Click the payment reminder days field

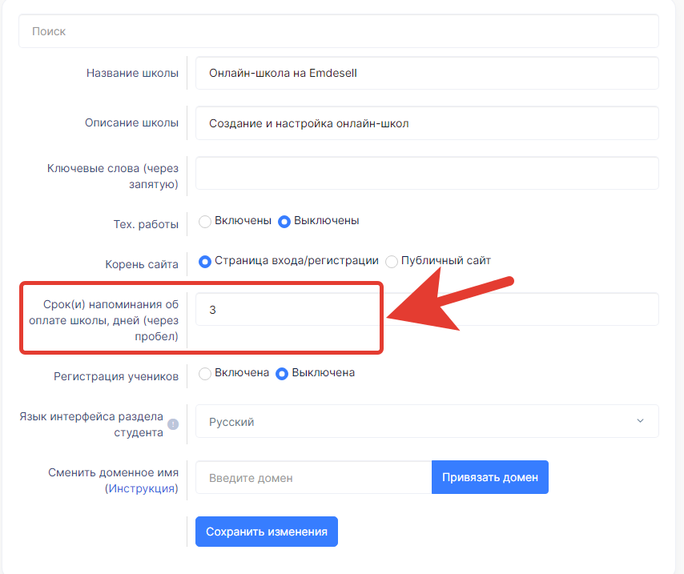pyautogui.click(x=427, y=310)
